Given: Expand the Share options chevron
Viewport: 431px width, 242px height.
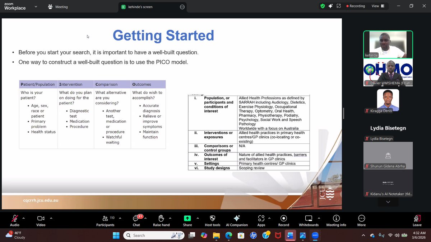Looking at the screenshot, I should [198, 218].
